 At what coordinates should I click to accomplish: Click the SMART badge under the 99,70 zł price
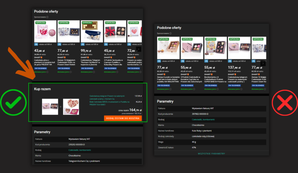point(85,57)
